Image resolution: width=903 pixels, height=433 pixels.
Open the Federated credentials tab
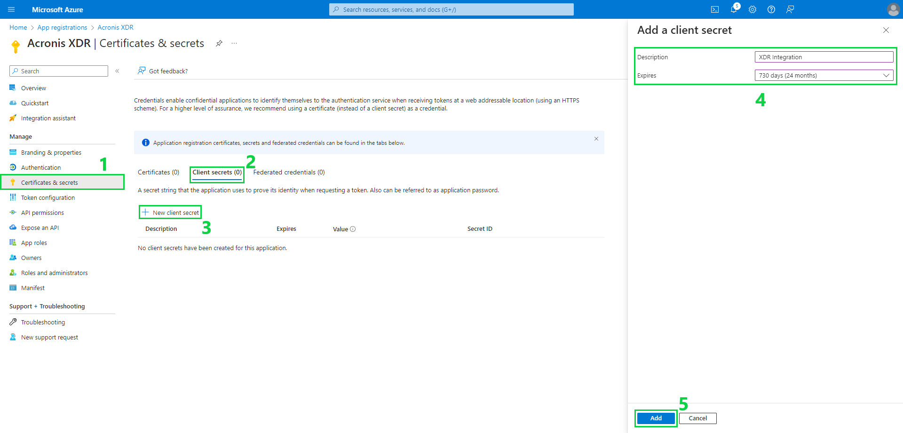click(x=289, y=172)
